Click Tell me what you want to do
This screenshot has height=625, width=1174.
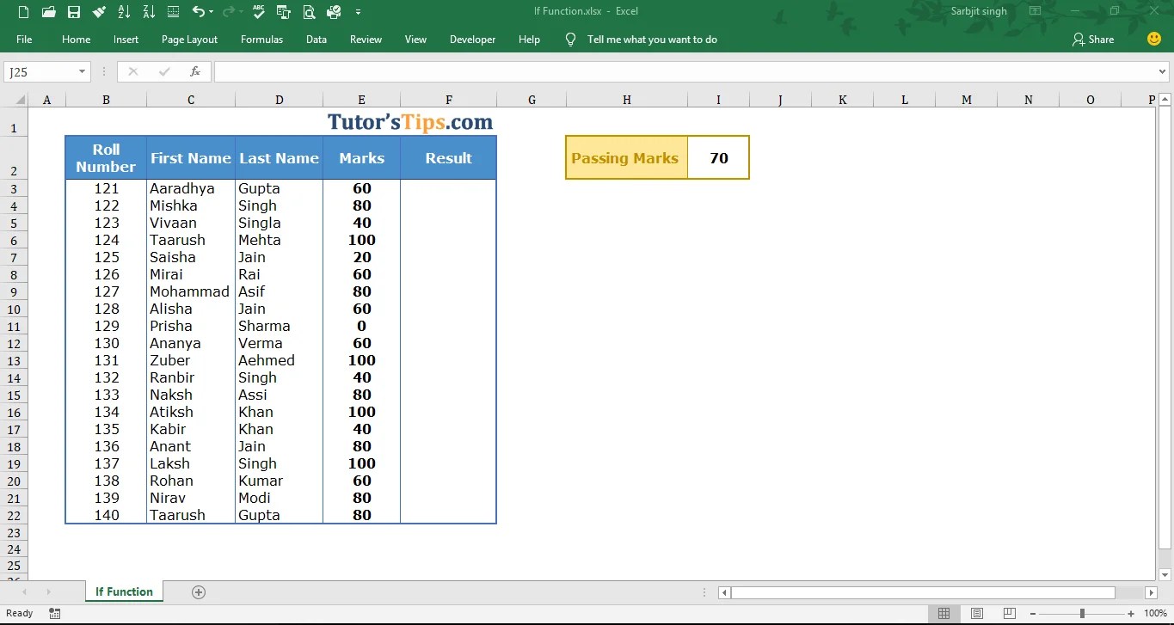pyautogui.click(x=641, y=39)
